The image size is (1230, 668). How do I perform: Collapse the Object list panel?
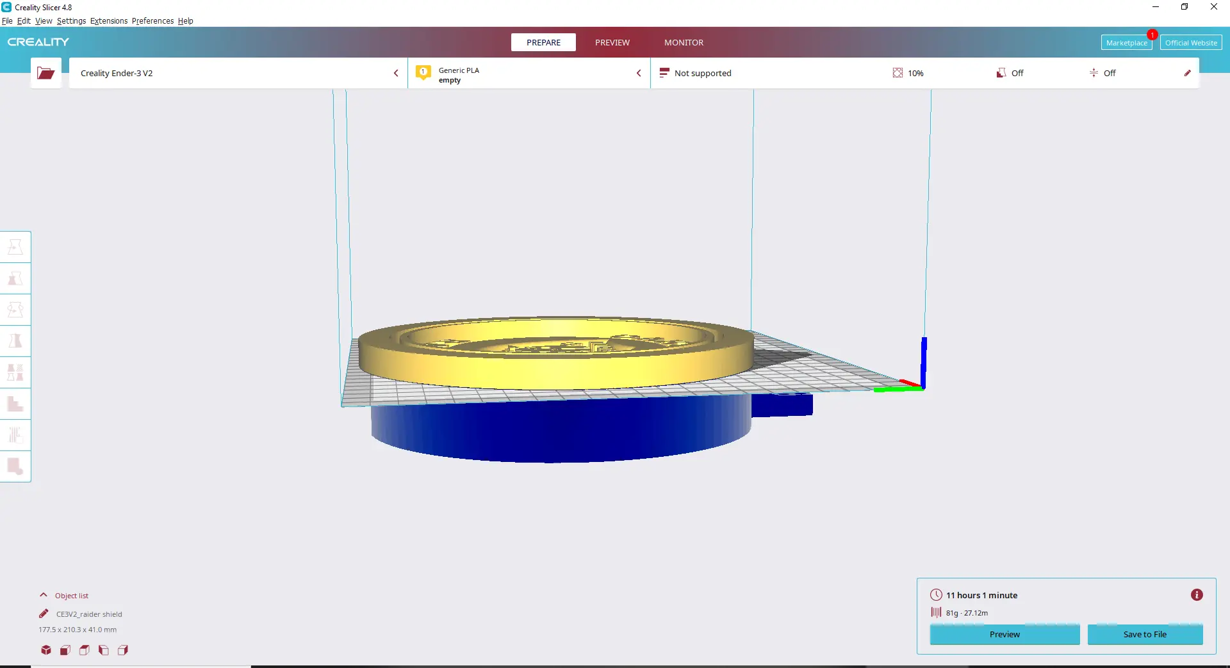[64, 595]
